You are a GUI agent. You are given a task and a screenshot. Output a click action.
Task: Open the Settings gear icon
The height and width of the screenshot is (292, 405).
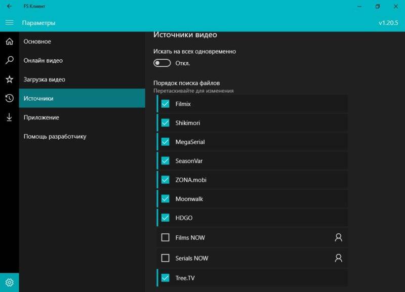(9, 282)
